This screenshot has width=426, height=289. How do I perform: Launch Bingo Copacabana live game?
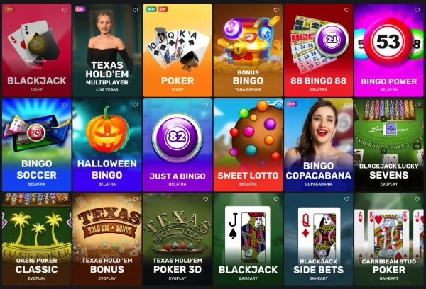318,145
